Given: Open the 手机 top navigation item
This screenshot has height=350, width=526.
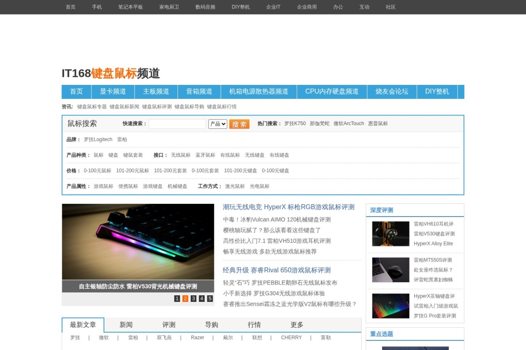Looking at the screenshot, I should point(97,7).
